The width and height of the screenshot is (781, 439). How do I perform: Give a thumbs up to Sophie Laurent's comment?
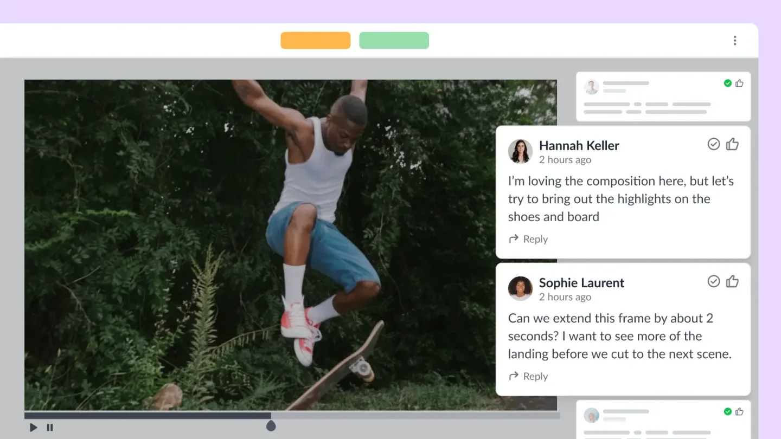pos(732,281)
